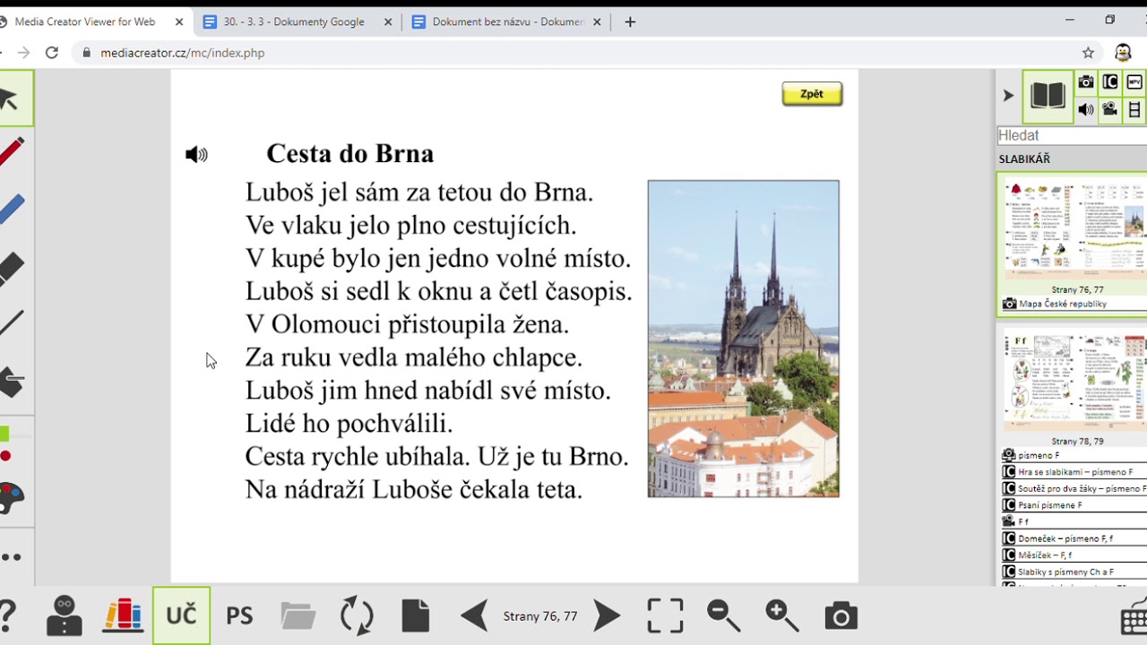The height and width of the screenshot is (645, 1147).
Task: Select the red pencil drawing tool
Action: coord(11,152)
